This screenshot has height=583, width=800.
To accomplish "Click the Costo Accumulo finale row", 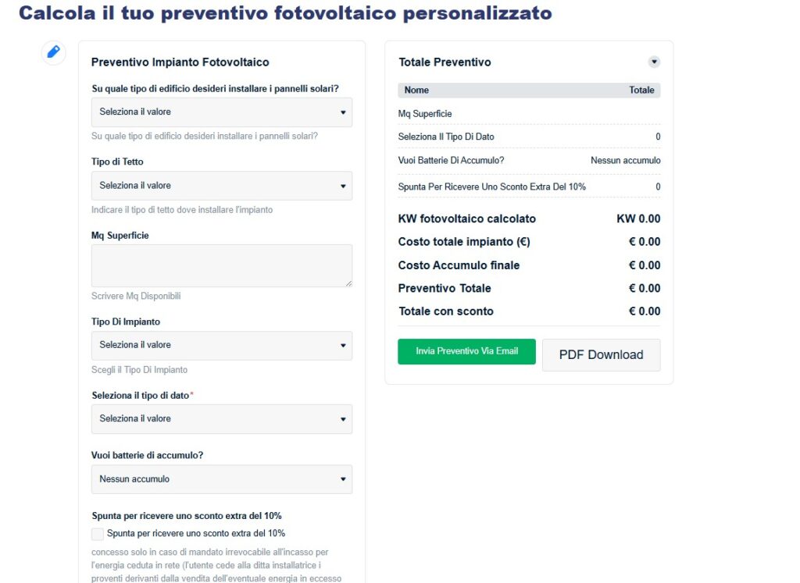I will click(x=529, y=265).
